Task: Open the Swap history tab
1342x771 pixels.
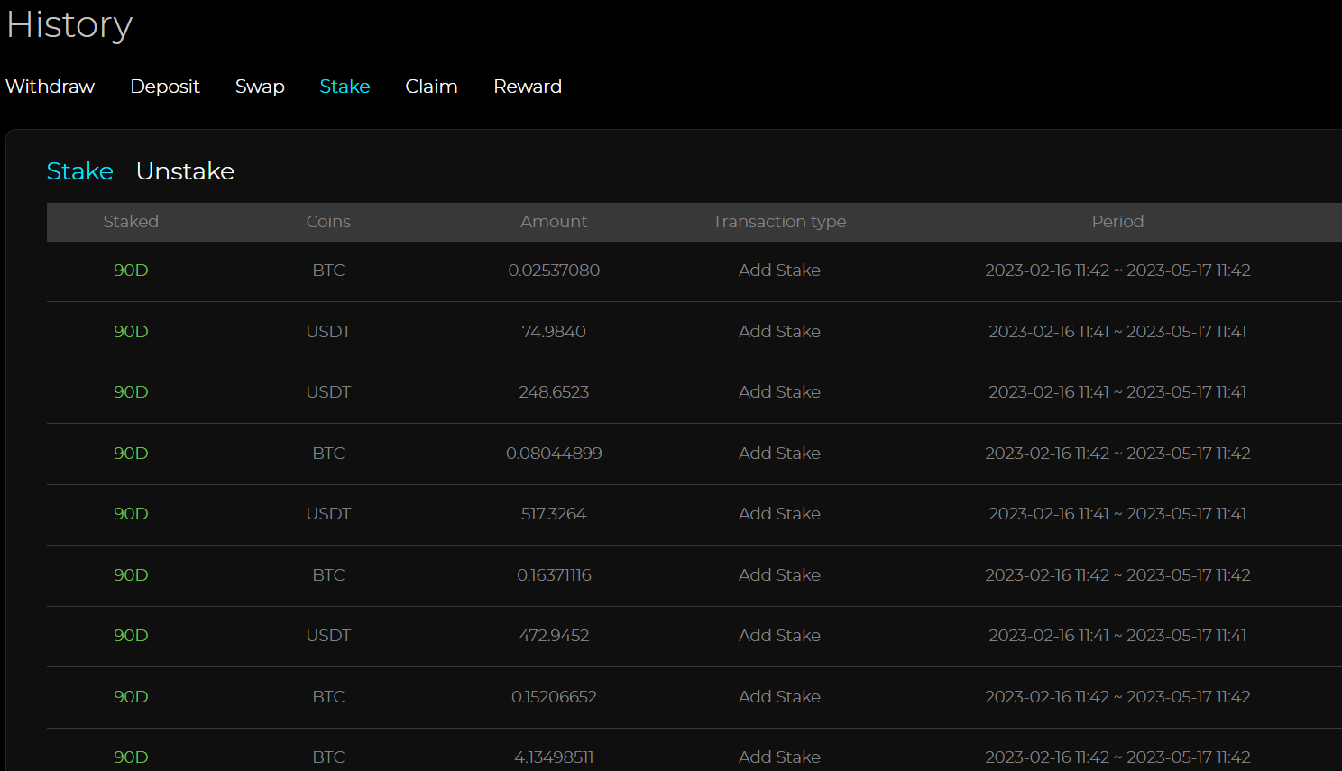Action: [x=260, y=87]
